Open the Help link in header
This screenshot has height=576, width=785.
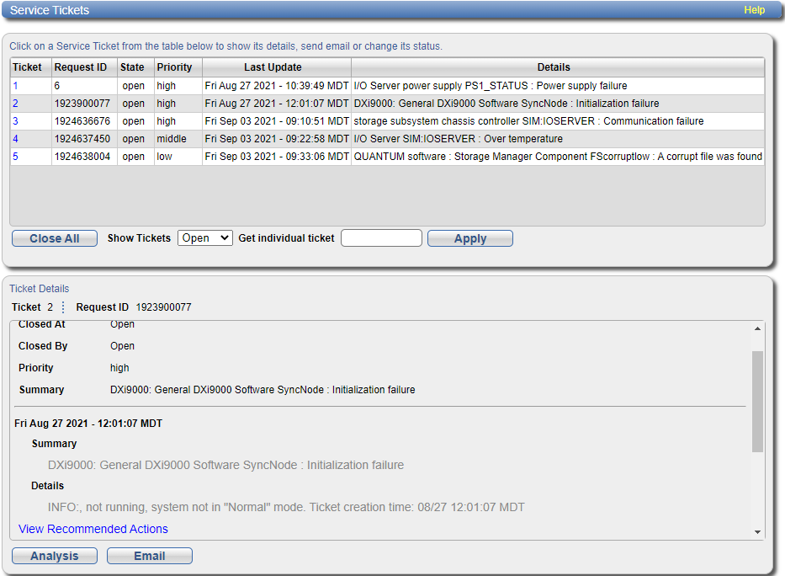point(754,10)
